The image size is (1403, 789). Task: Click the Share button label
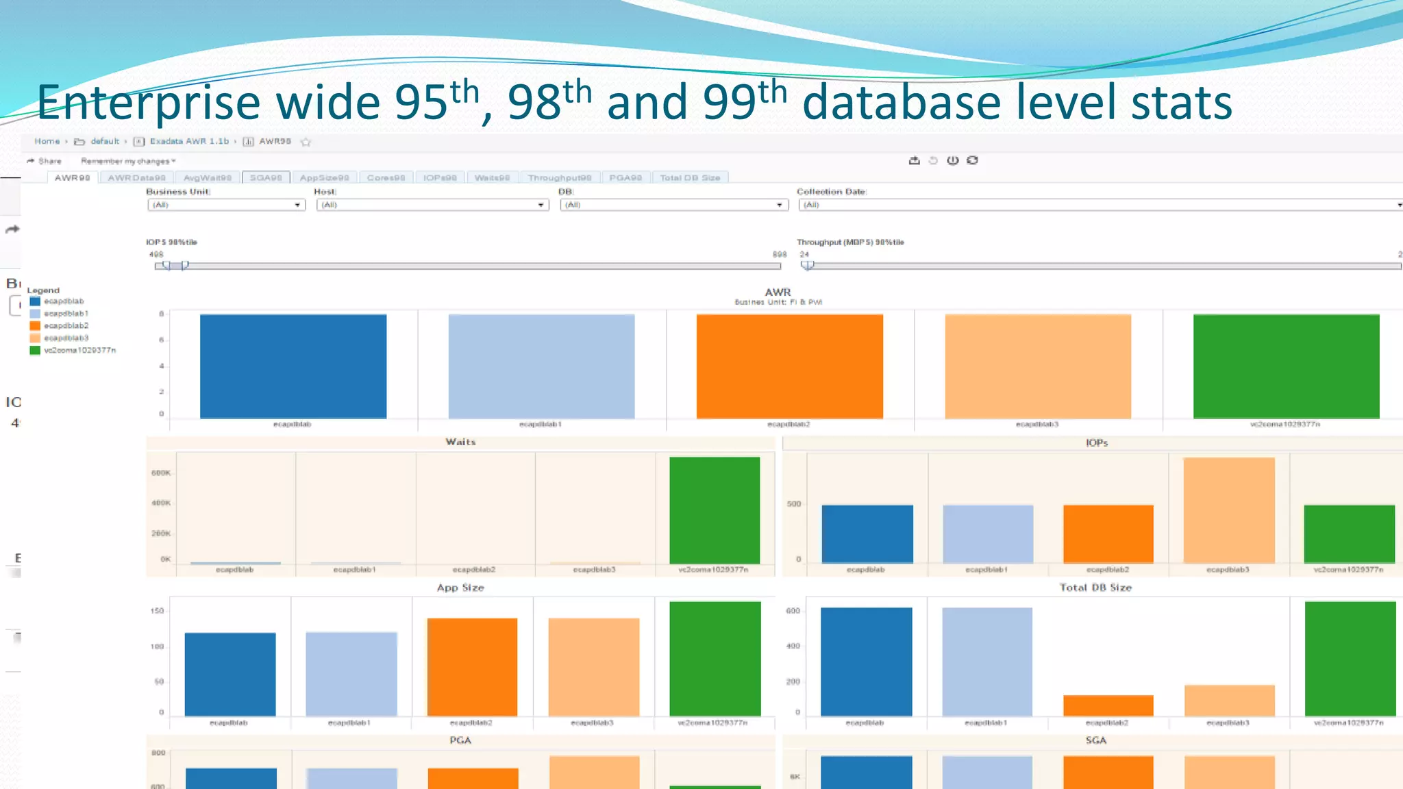point(50,161)
